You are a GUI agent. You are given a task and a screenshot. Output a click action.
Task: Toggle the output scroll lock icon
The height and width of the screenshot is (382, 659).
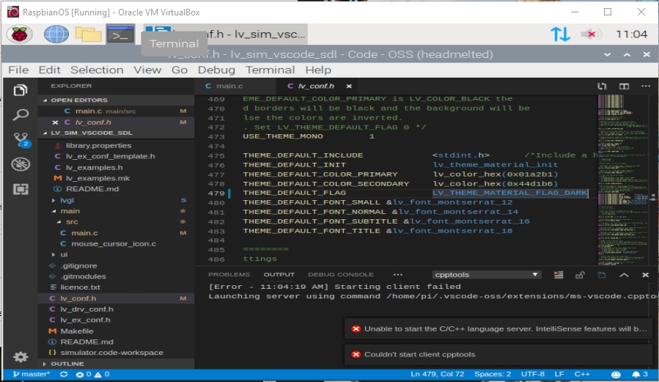tap(580, 275)
